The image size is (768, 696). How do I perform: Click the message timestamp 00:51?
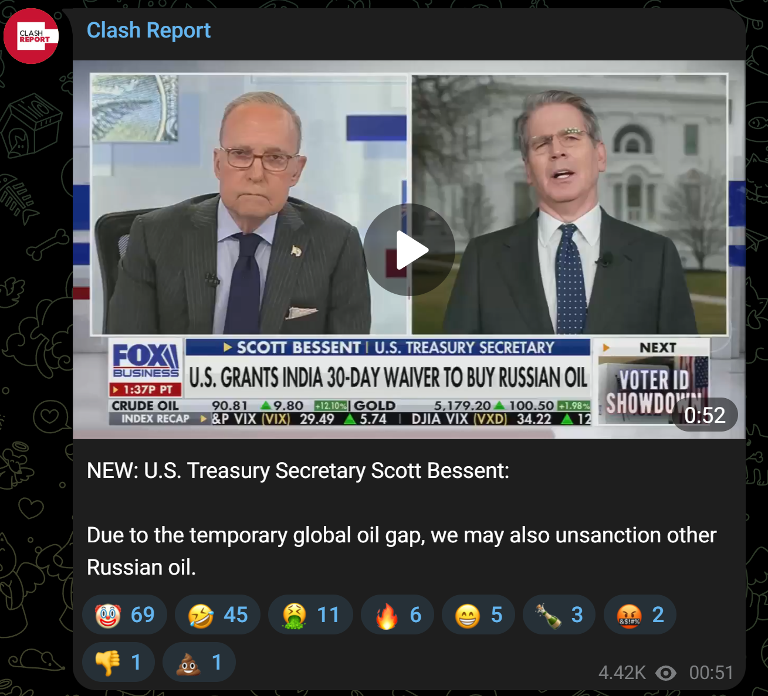pos(711,673)
